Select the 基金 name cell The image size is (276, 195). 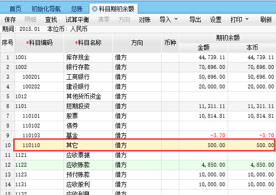point(88,135)
